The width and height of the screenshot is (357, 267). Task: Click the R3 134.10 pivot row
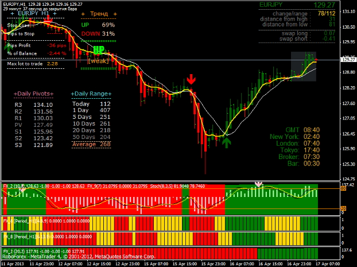(34, 105)
